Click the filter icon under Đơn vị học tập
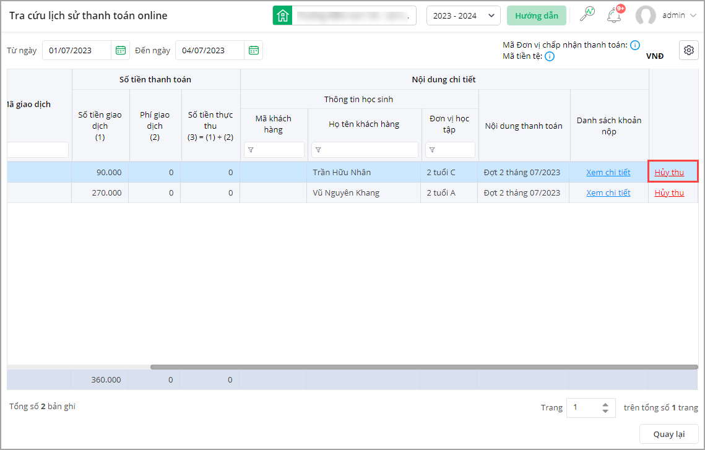 point(432,150)
